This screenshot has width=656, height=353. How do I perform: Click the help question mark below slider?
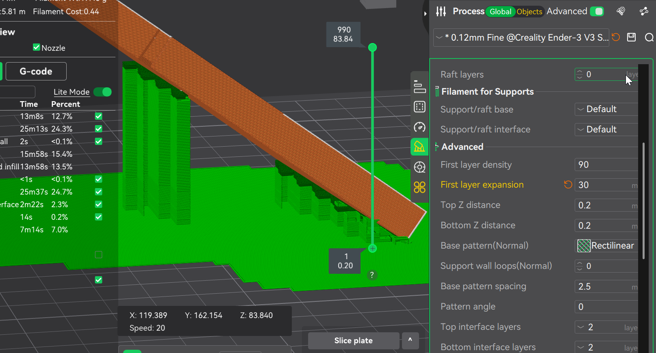click(372, 275)
